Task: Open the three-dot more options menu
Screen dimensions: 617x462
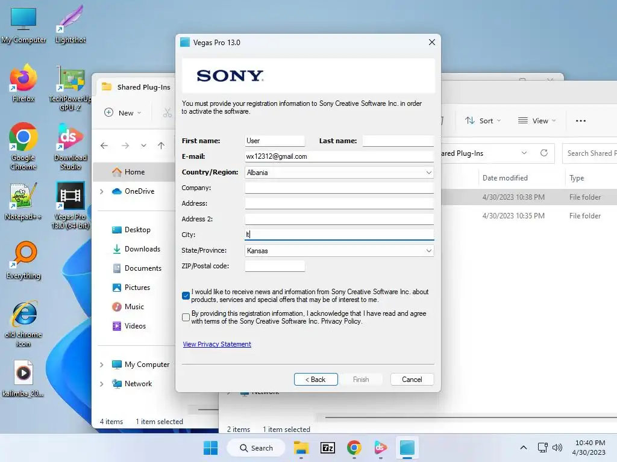Action: pyautogui.click(x=581, y=121)
